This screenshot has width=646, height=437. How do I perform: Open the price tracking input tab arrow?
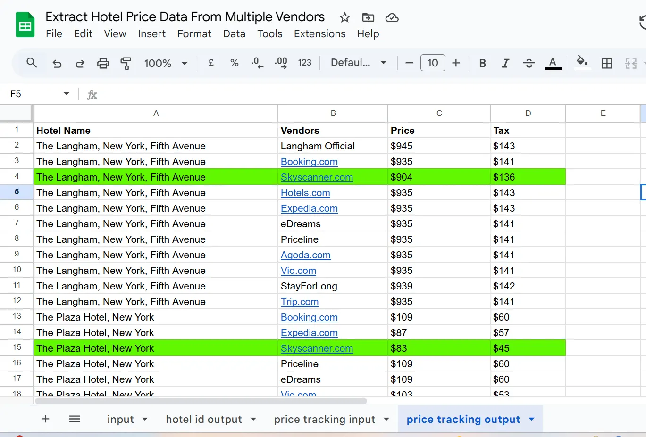tap(386, 419)
